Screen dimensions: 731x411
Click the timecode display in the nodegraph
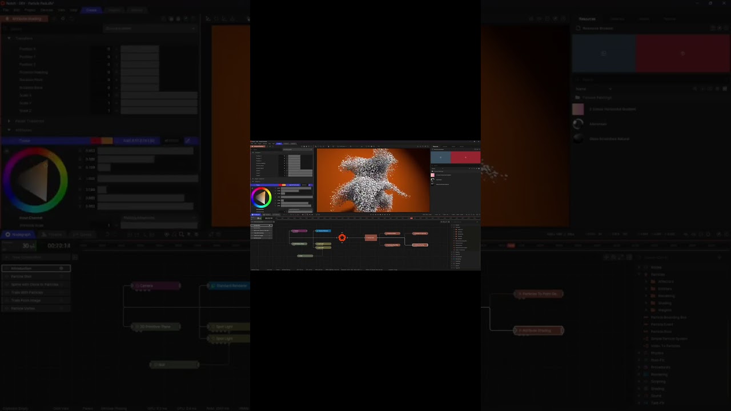pyautogui.click(x=59, y=245)
